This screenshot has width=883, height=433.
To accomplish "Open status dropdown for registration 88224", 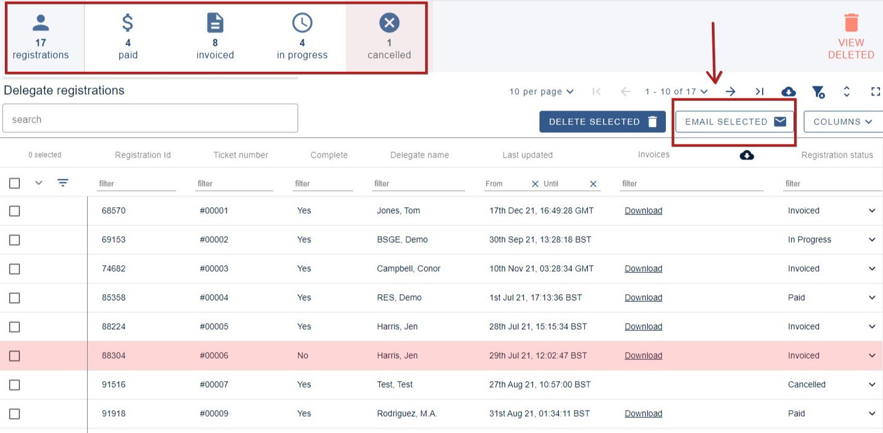I will tap(872, 327).
